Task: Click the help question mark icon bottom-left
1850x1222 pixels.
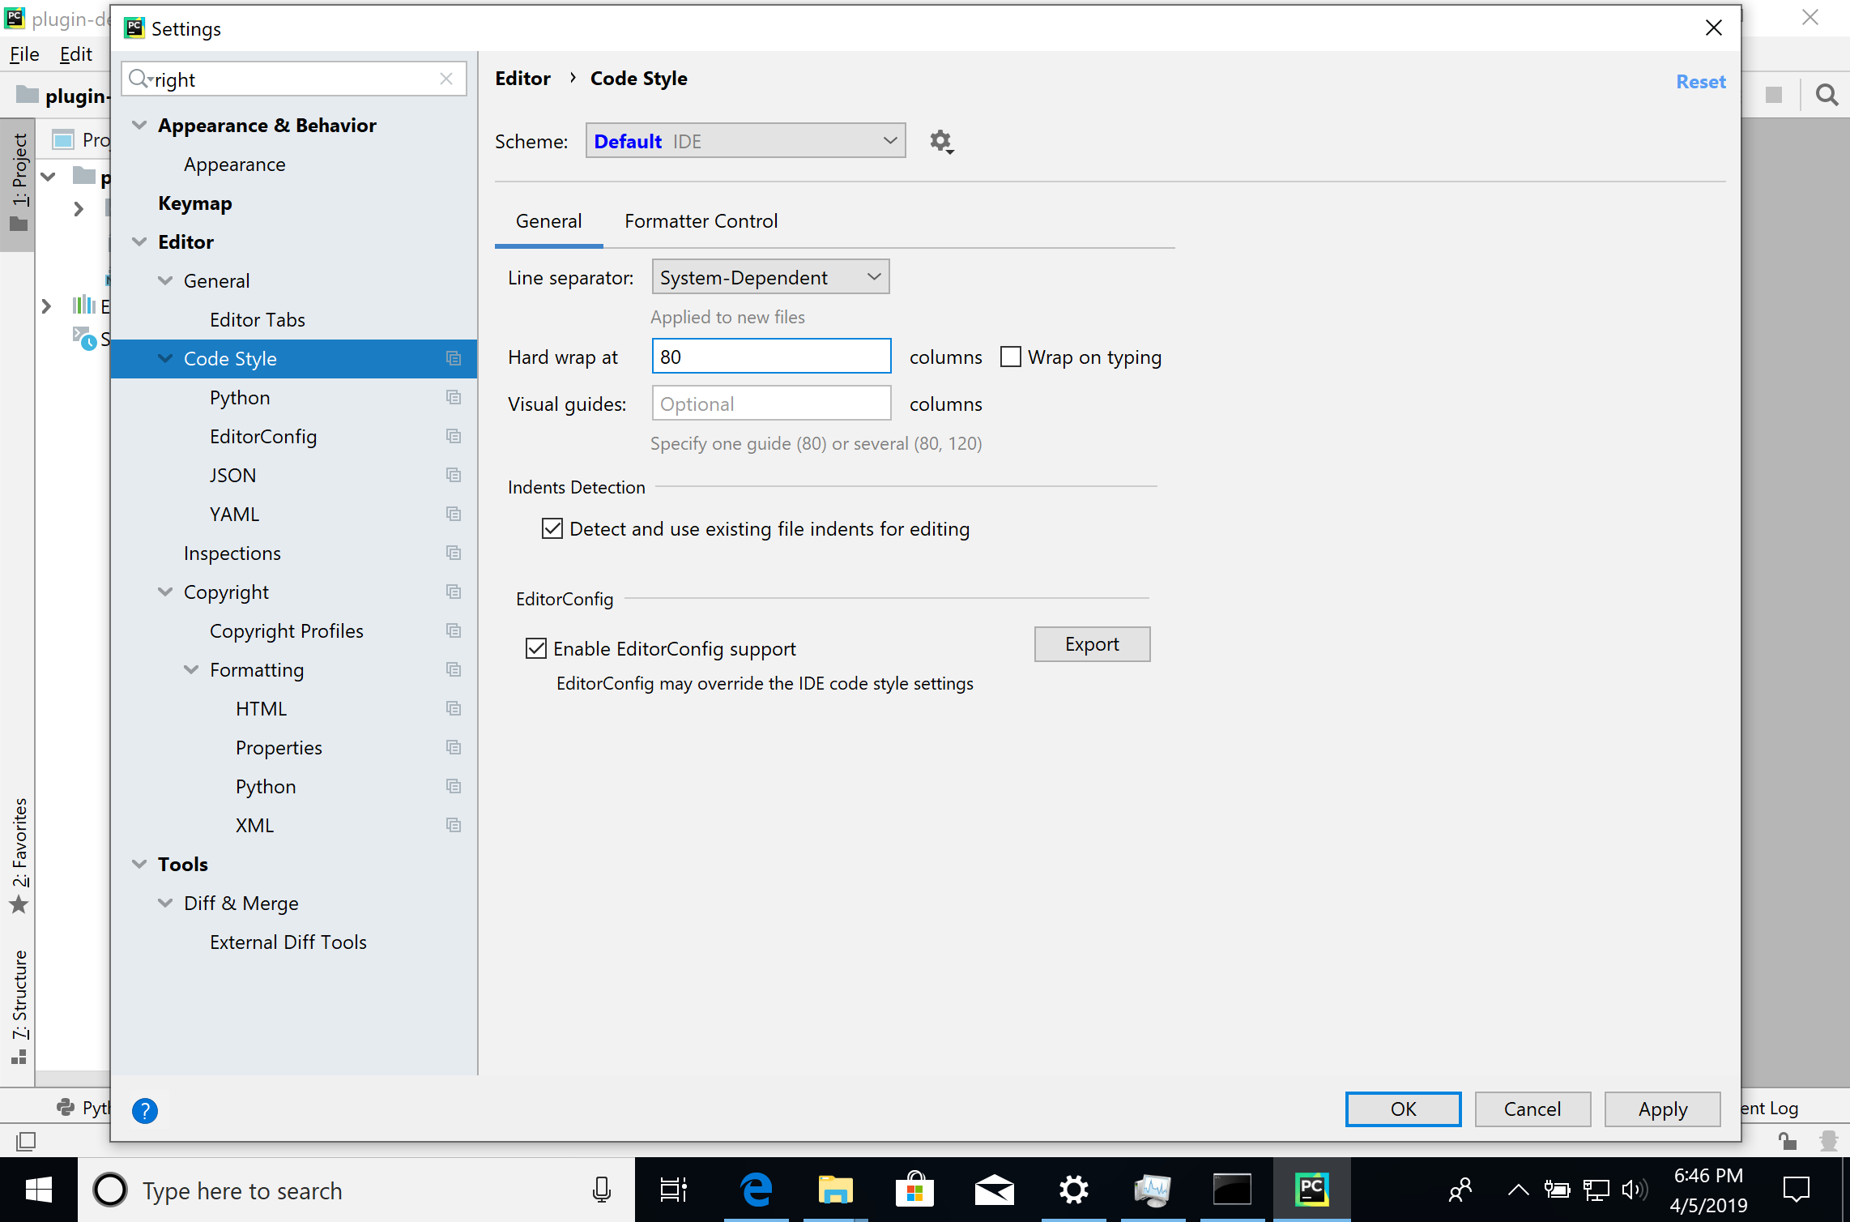Action: point(146,1109)
